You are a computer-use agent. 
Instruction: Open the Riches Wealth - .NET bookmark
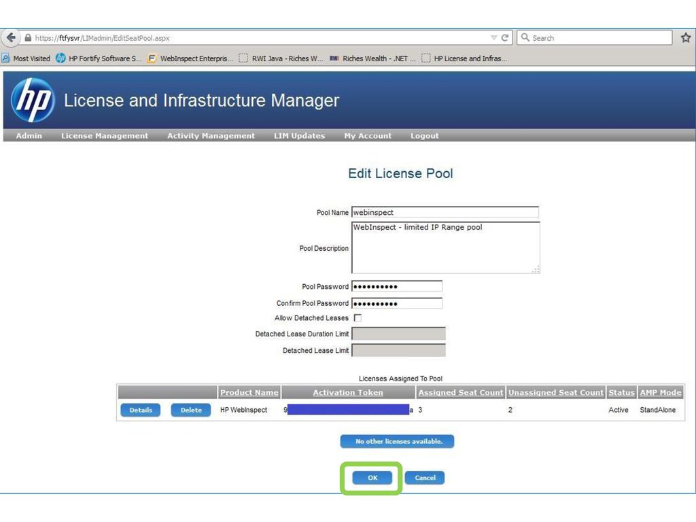[x=372, y=58]
